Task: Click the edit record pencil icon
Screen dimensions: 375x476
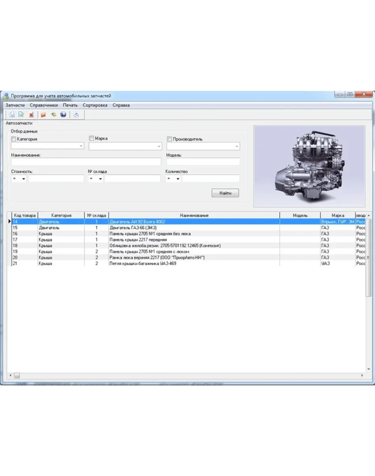Action: (x=21, y=115)
